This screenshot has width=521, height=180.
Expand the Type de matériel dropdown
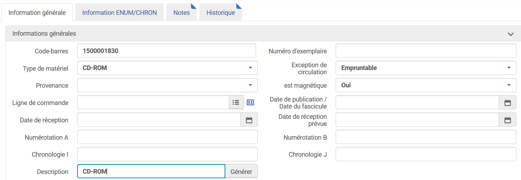(250, 68)
